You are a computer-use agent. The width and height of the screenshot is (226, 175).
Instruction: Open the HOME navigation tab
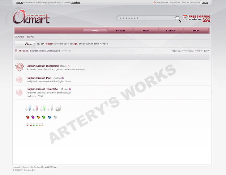[x=95, y=31]
